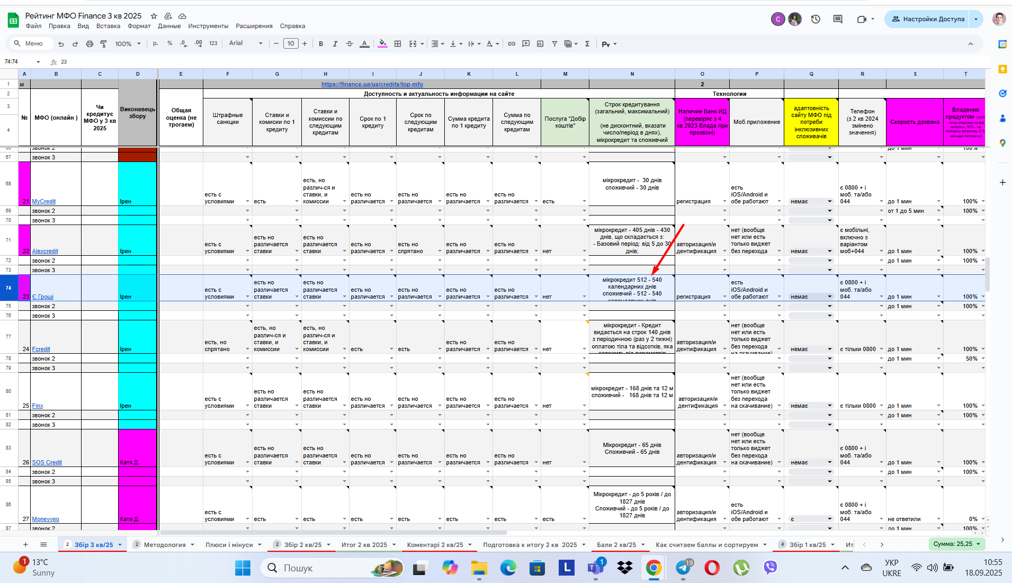Click the Print icon in toolbar
The width and height of the screenshot is (1012, 583).
89,44
